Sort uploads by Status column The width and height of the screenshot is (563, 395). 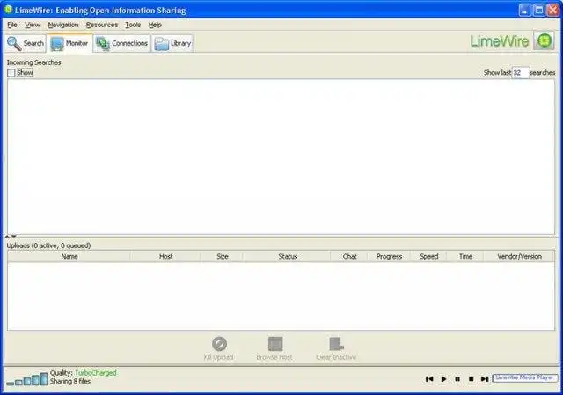(288, 256)
